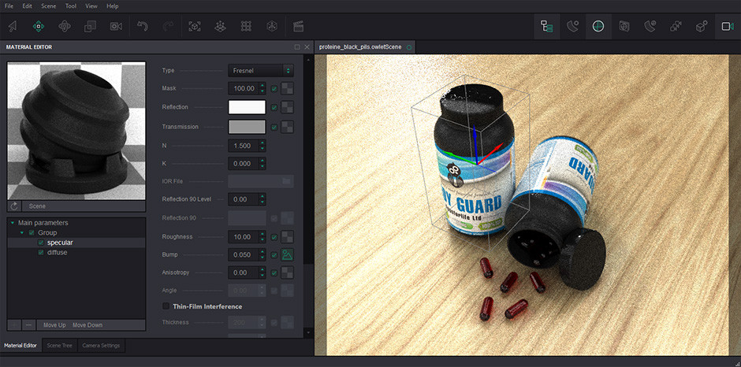The image size is (741, 367).
Task: Toggle the Transmission texture checkbox
Action: coord(274,127)
